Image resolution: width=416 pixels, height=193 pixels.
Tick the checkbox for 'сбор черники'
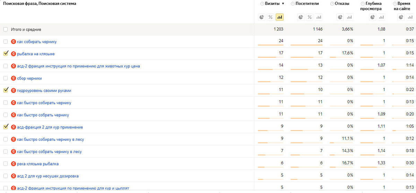point(5,78)
